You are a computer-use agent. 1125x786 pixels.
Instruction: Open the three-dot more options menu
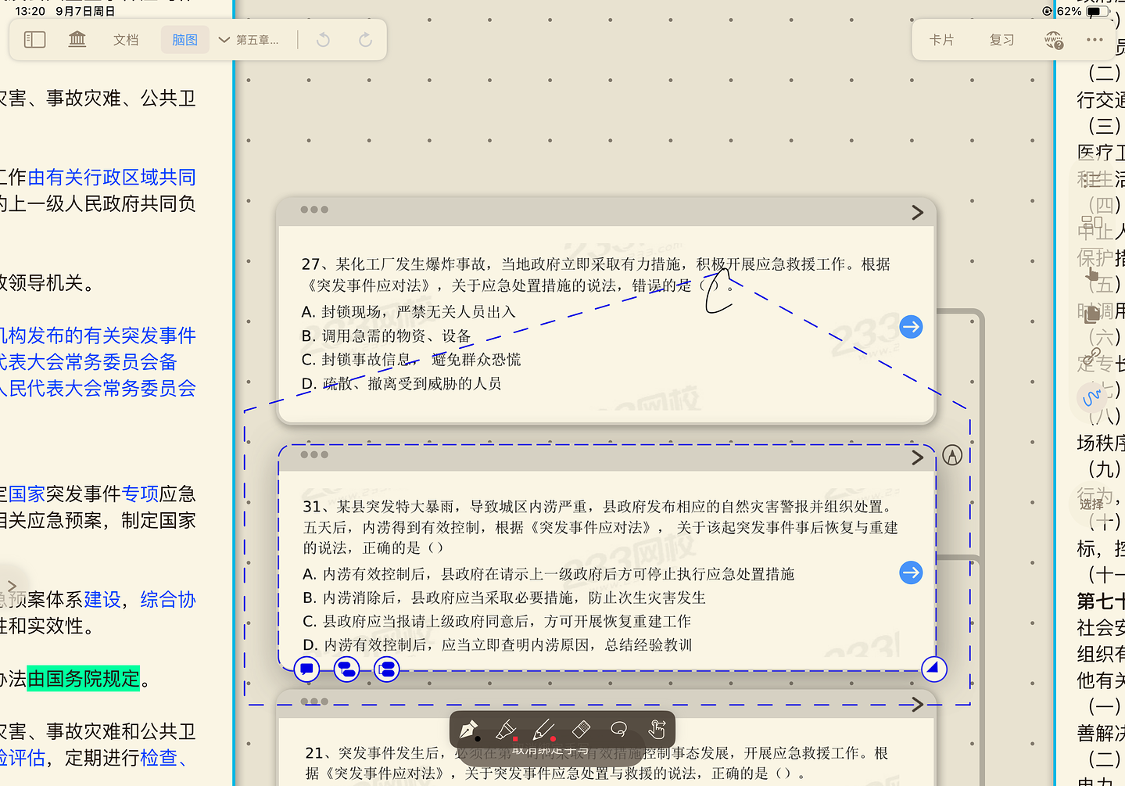(1095, 40)
